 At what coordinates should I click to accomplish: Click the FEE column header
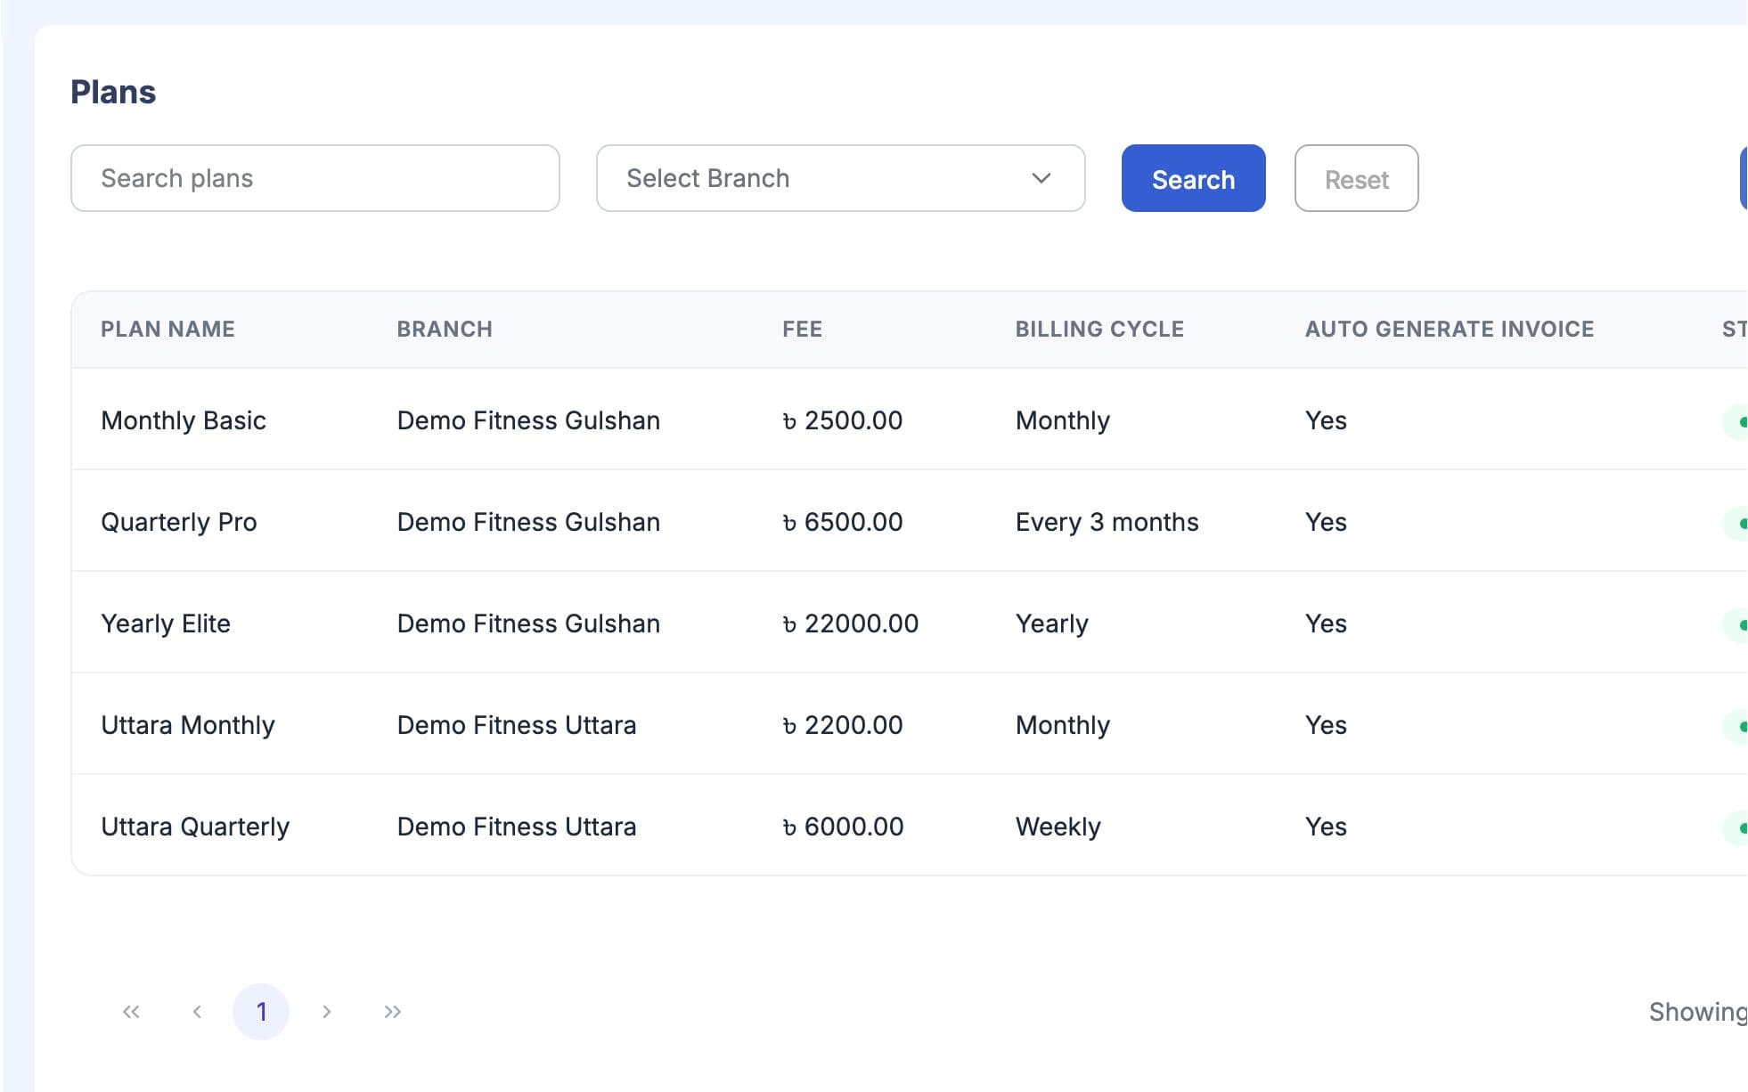point(803,330)
